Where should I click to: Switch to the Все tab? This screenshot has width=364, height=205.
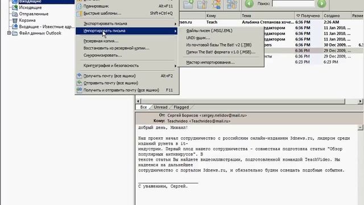pyautogui.click(x=143, y=107)
